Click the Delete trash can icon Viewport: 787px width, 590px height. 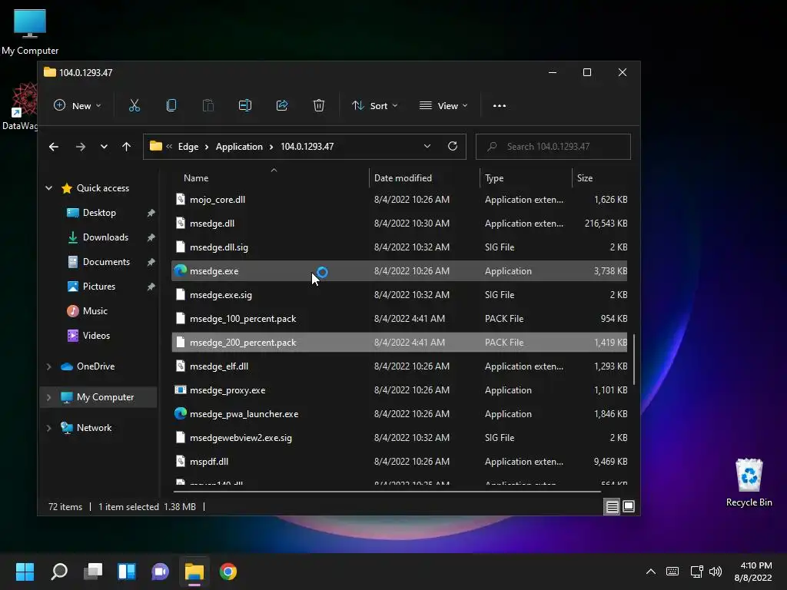click(x=319, y=105)
